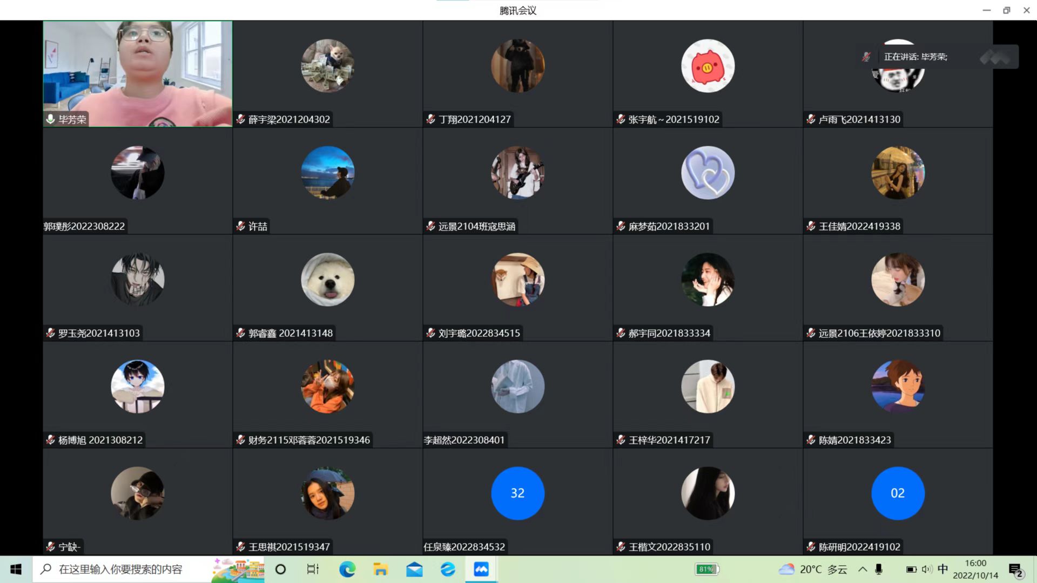Viewport: 1037px width, 583px height.
Task: Select 张宇航's red pig avatar
Action: point(708,66)
